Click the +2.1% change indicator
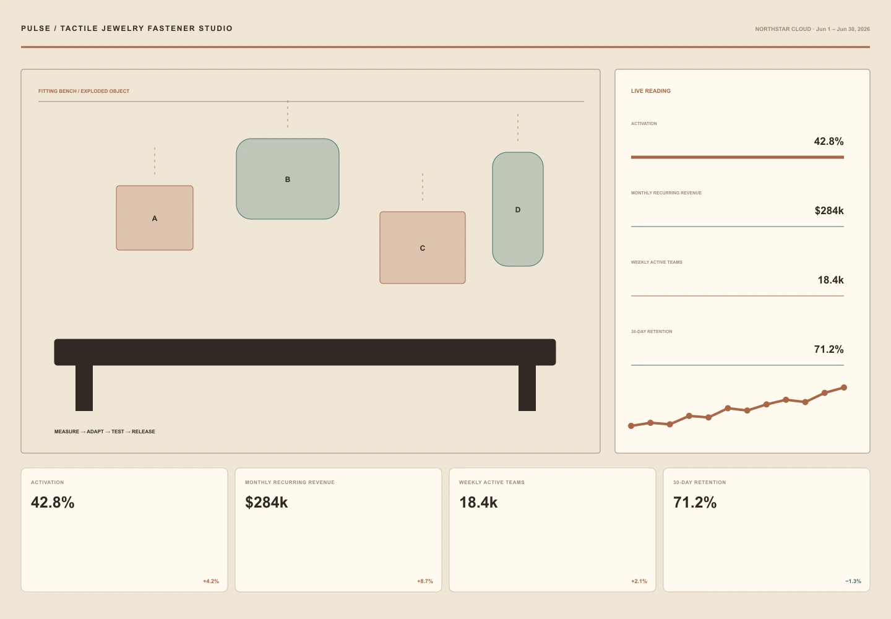Viewport: 891px width, 619px height. [x=639, y=581]
